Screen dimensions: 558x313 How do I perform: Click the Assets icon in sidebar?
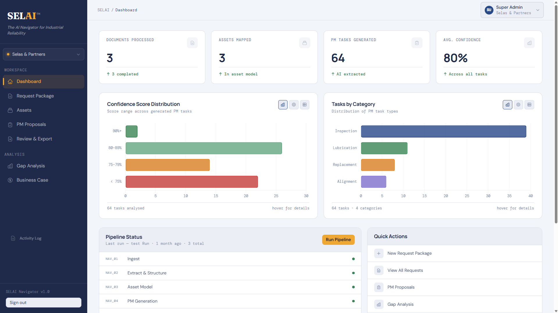(x=10, y=110)
